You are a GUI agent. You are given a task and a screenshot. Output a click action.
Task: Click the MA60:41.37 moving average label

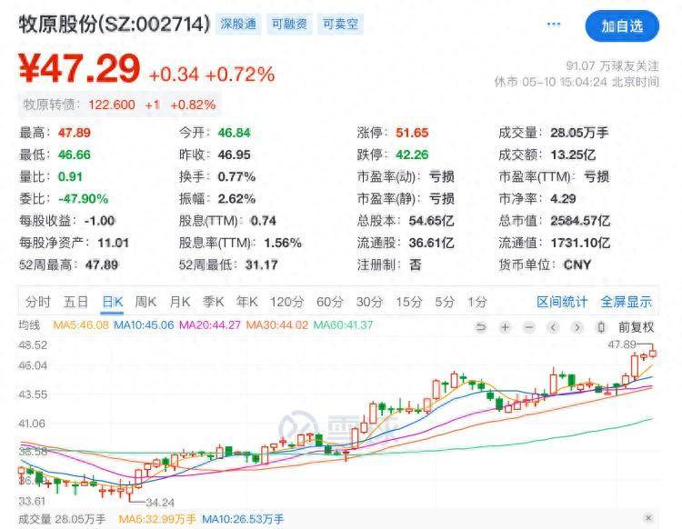[x=343, y=325]
